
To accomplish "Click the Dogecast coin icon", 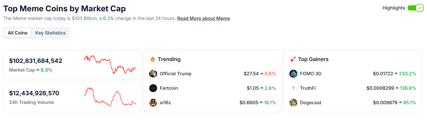I will click(293, 103).
